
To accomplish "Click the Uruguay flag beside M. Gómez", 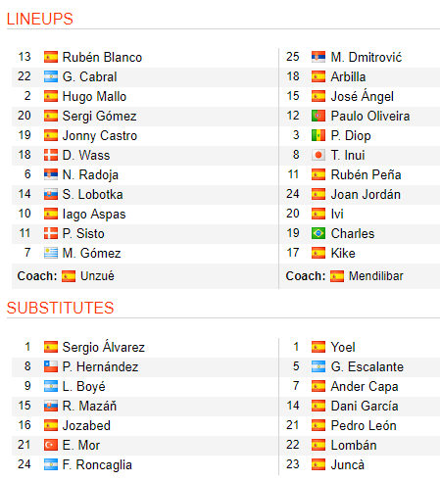I will coord(51,253).
